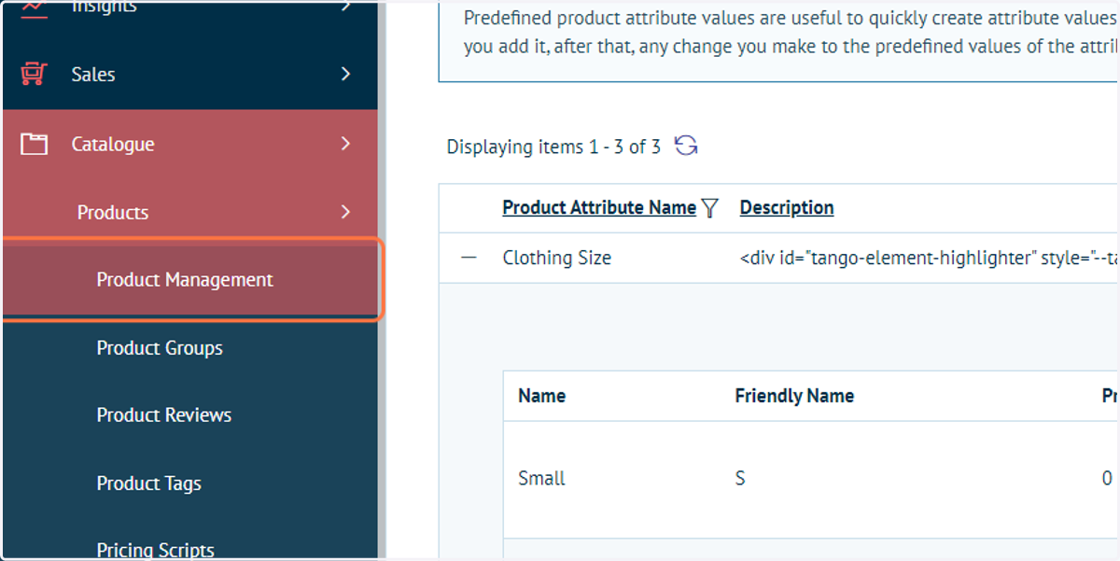Click the tango-element-highlighter description text
Viewport: 1120px width, 561px height.
[929, 259]
